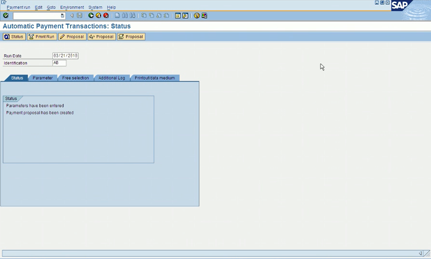Click the red Cancel icon
Screen dimensions: 431x259
click(x=106, y=16)
